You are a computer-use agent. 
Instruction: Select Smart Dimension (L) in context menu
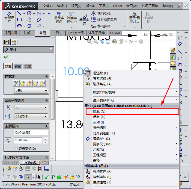click(x=102, y=139)
